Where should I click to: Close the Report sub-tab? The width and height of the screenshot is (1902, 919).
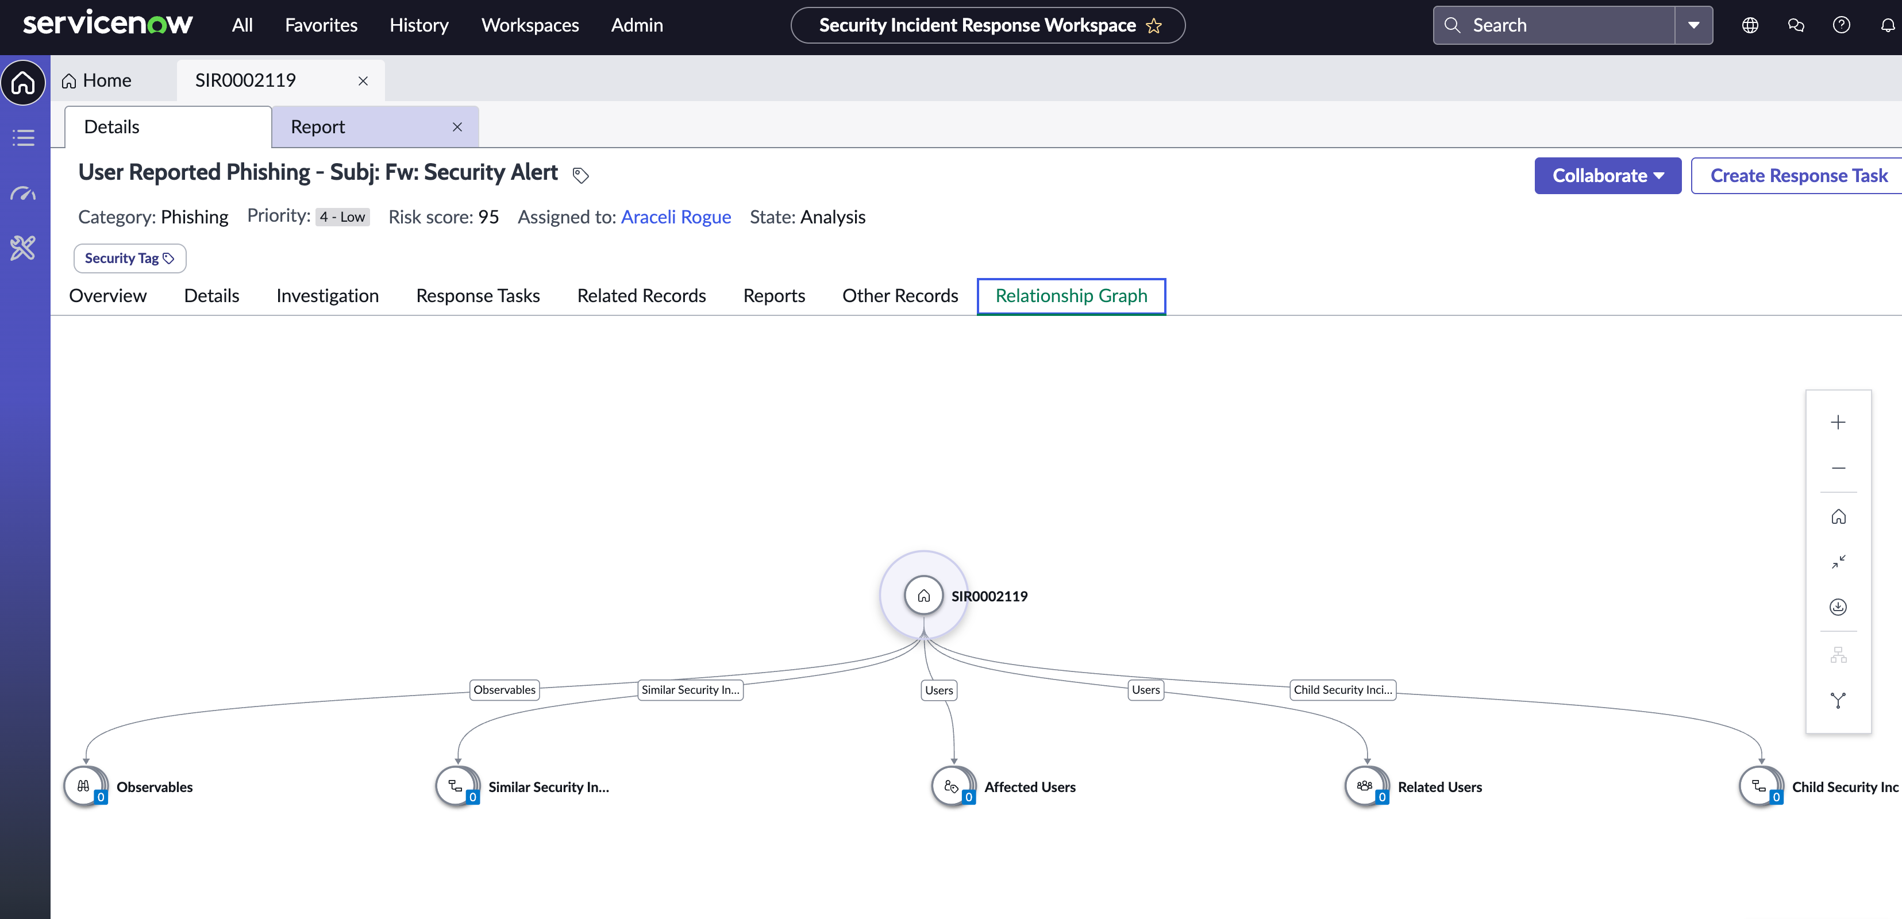coord(458,127)
